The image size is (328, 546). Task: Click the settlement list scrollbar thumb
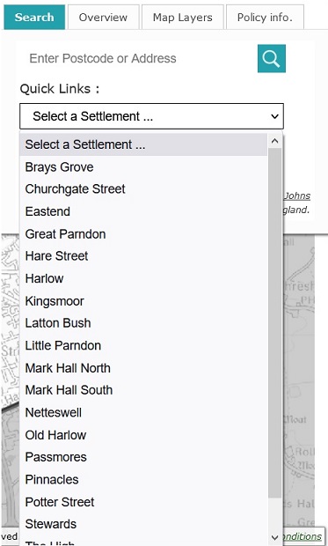(x=274, y=322)
